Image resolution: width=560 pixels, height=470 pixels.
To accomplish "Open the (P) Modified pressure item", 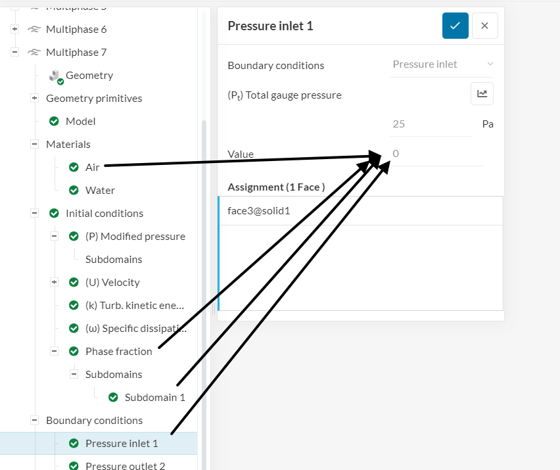I will point(135,236).
